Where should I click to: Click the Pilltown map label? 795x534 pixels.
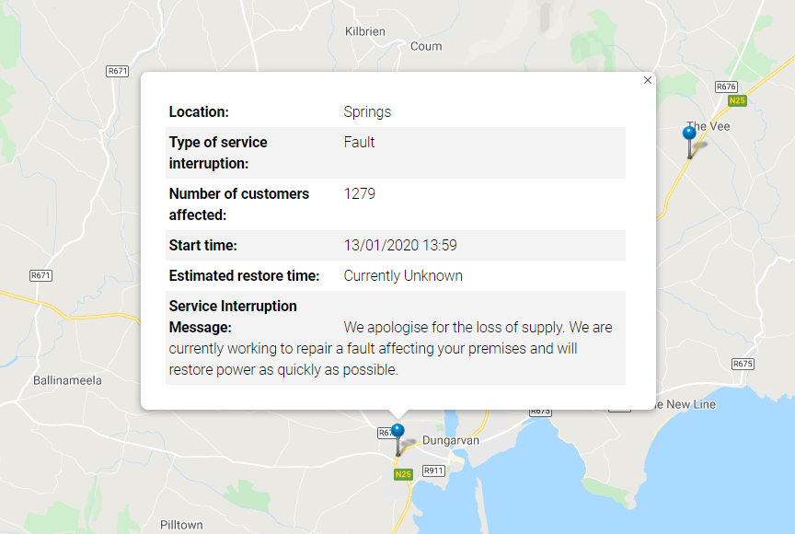click(180, 525)
